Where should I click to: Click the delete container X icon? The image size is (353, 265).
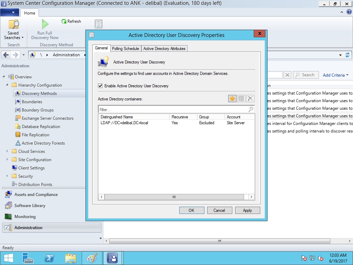[250, 99]
